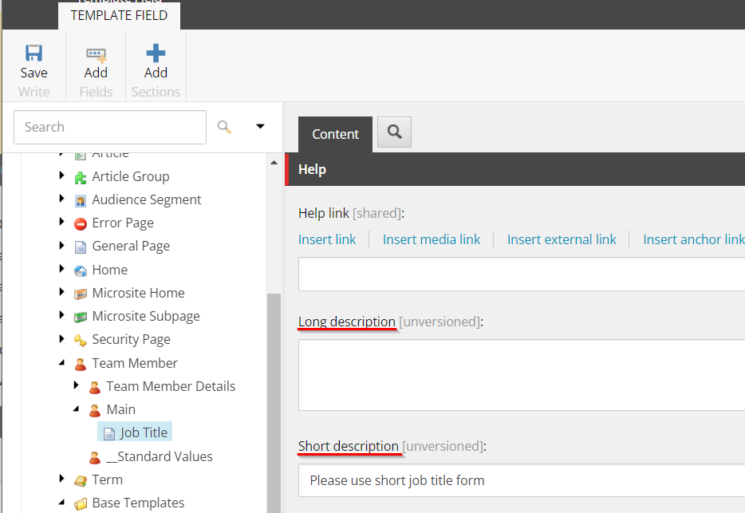
Task: Switch to the Content tab
Action: coord(335,134)
